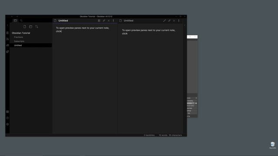
Task: Open the search tab magnifier icon
Action: pos(21,20)
